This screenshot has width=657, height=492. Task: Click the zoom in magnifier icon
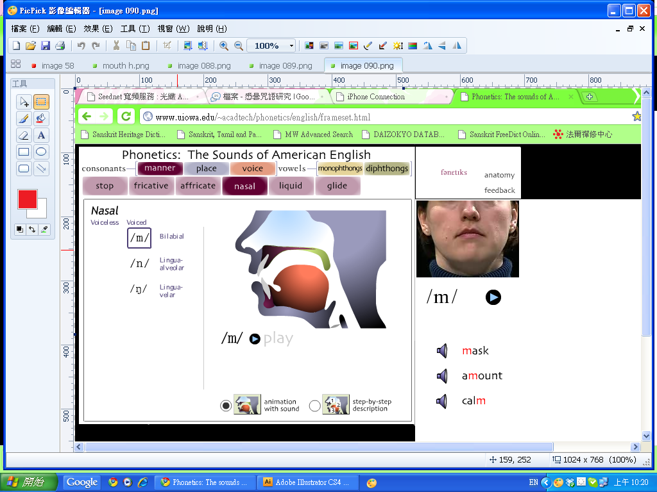[x=224, y=45]
